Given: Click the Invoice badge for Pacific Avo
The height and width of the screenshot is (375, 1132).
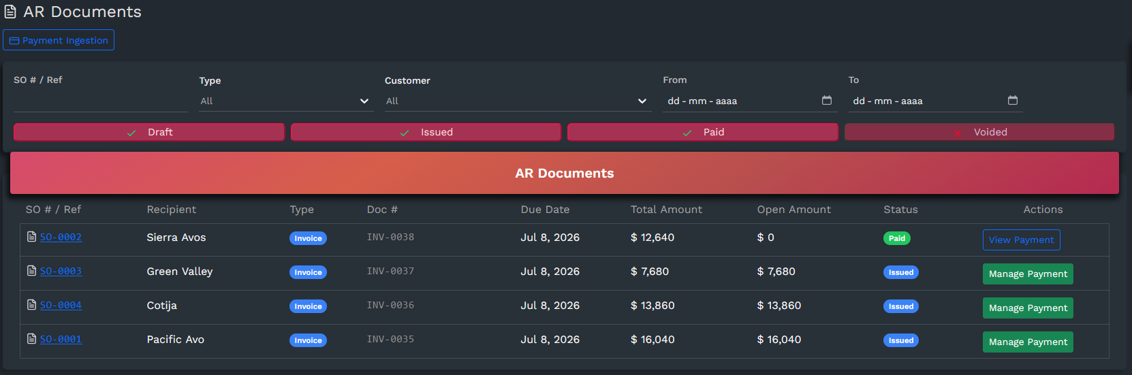Looking at the screenshot, I should 308,340.
